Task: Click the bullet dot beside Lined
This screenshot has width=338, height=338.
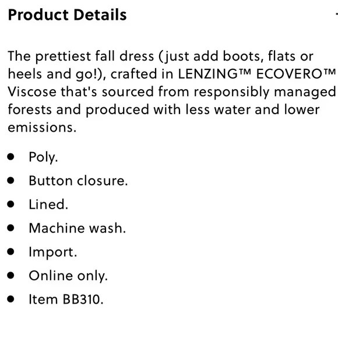Action: [x=10, y=204]
